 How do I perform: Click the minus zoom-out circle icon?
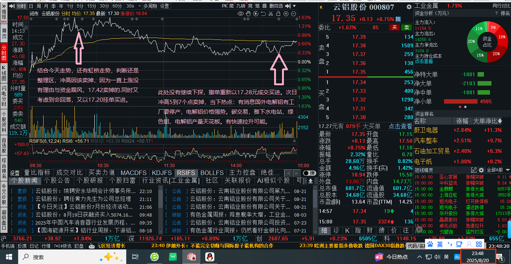(x=294, y=14)
